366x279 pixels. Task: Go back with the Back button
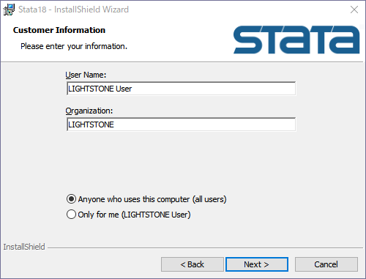193,264
